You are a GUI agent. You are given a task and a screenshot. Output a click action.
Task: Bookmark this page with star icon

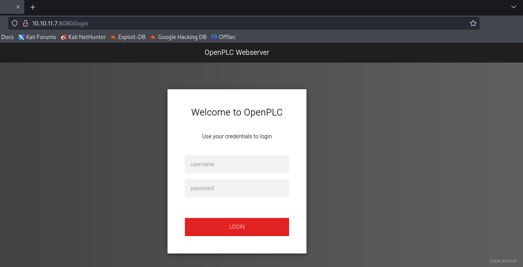pyautogui.click(x=473, y=23)
